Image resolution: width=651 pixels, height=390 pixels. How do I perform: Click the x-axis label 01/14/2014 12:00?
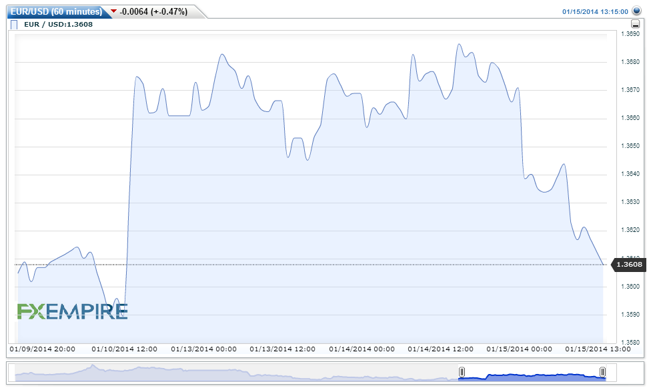click(x=440, y=349)
